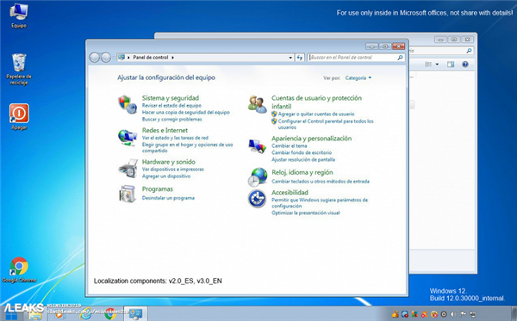Image resolution: width=517 pixels, height=321 pixels.
Task: Open the Google Chrome desktop shortcut
Action: (x=19, y=270)
